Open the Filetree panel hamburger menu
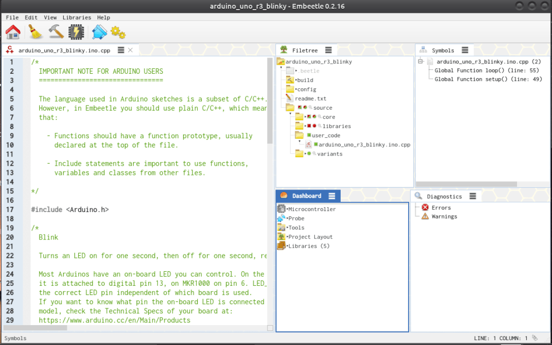The image size is (552, 345). 328,50
